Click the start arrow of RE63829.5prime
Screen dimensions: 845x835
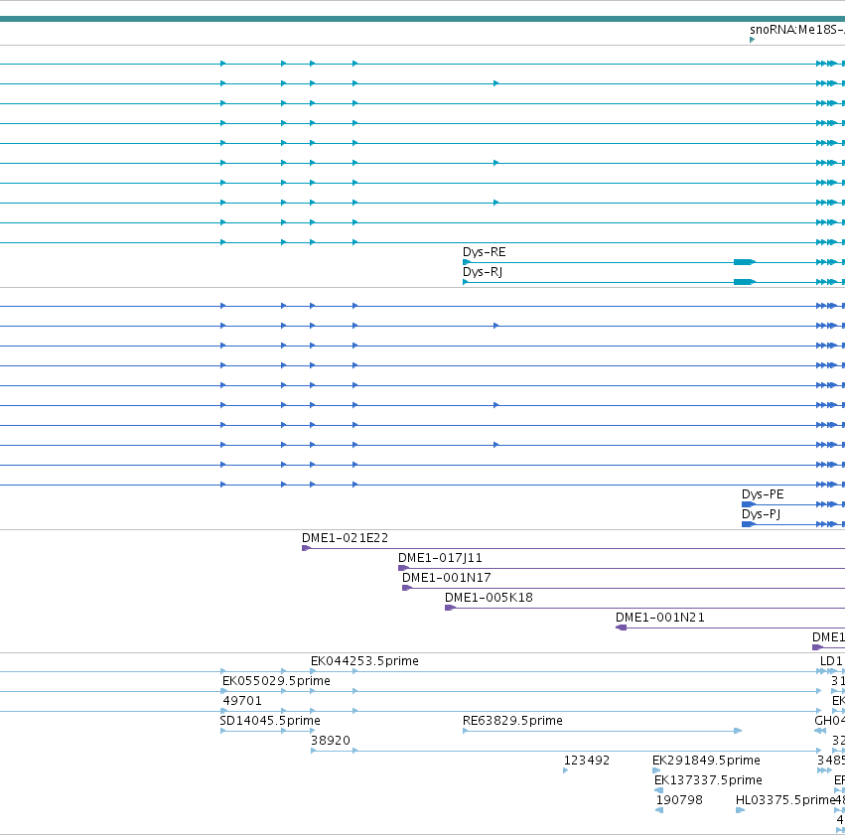pos(466,731)
